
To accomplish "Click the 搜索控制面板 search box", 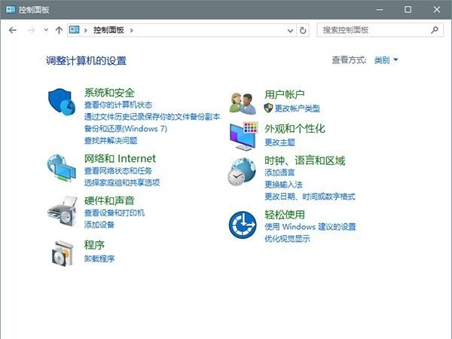I will point(380,30).
